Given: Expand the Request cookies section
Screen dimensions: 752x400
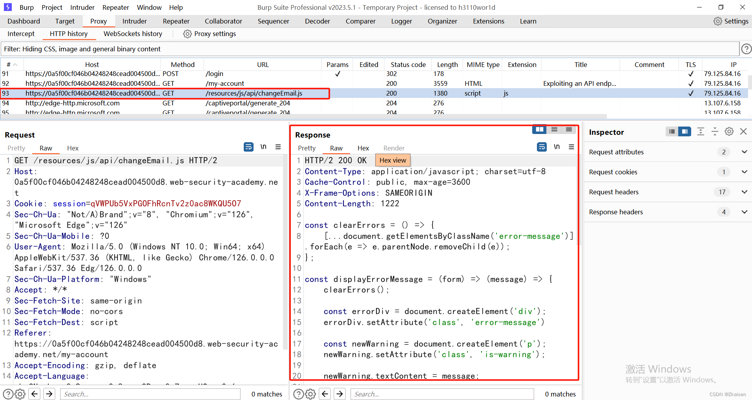Looking at the screenshot, I should [x=745, y=172].
